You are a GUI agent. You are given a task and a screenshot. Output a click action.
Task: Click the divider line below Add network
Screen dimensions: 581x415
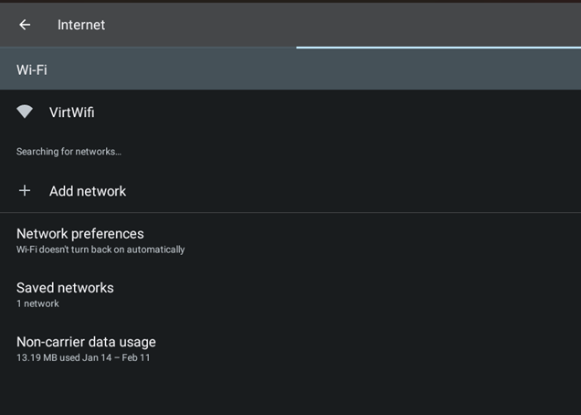coord(290,213)
